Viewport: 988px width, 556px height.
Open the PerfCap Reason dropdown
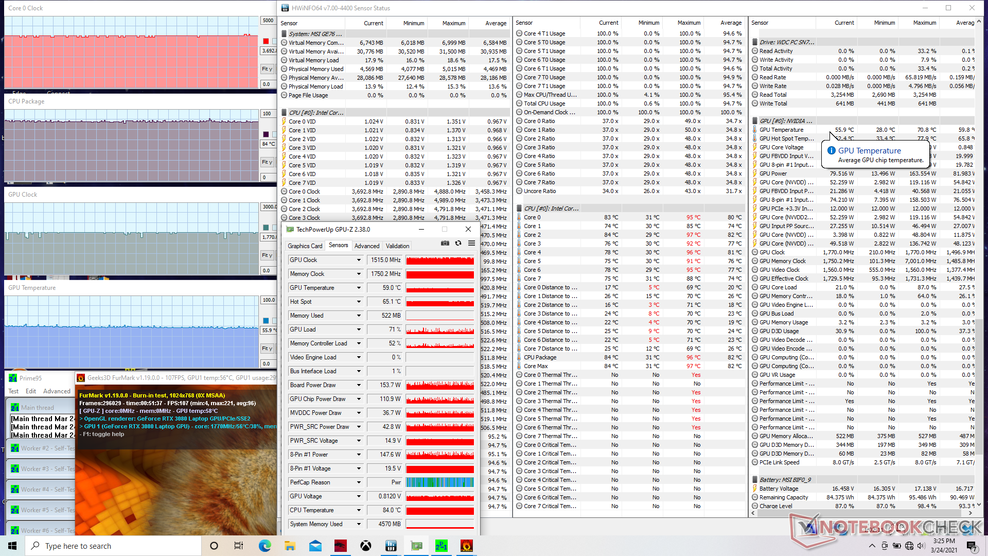click(x=359, y=482)
